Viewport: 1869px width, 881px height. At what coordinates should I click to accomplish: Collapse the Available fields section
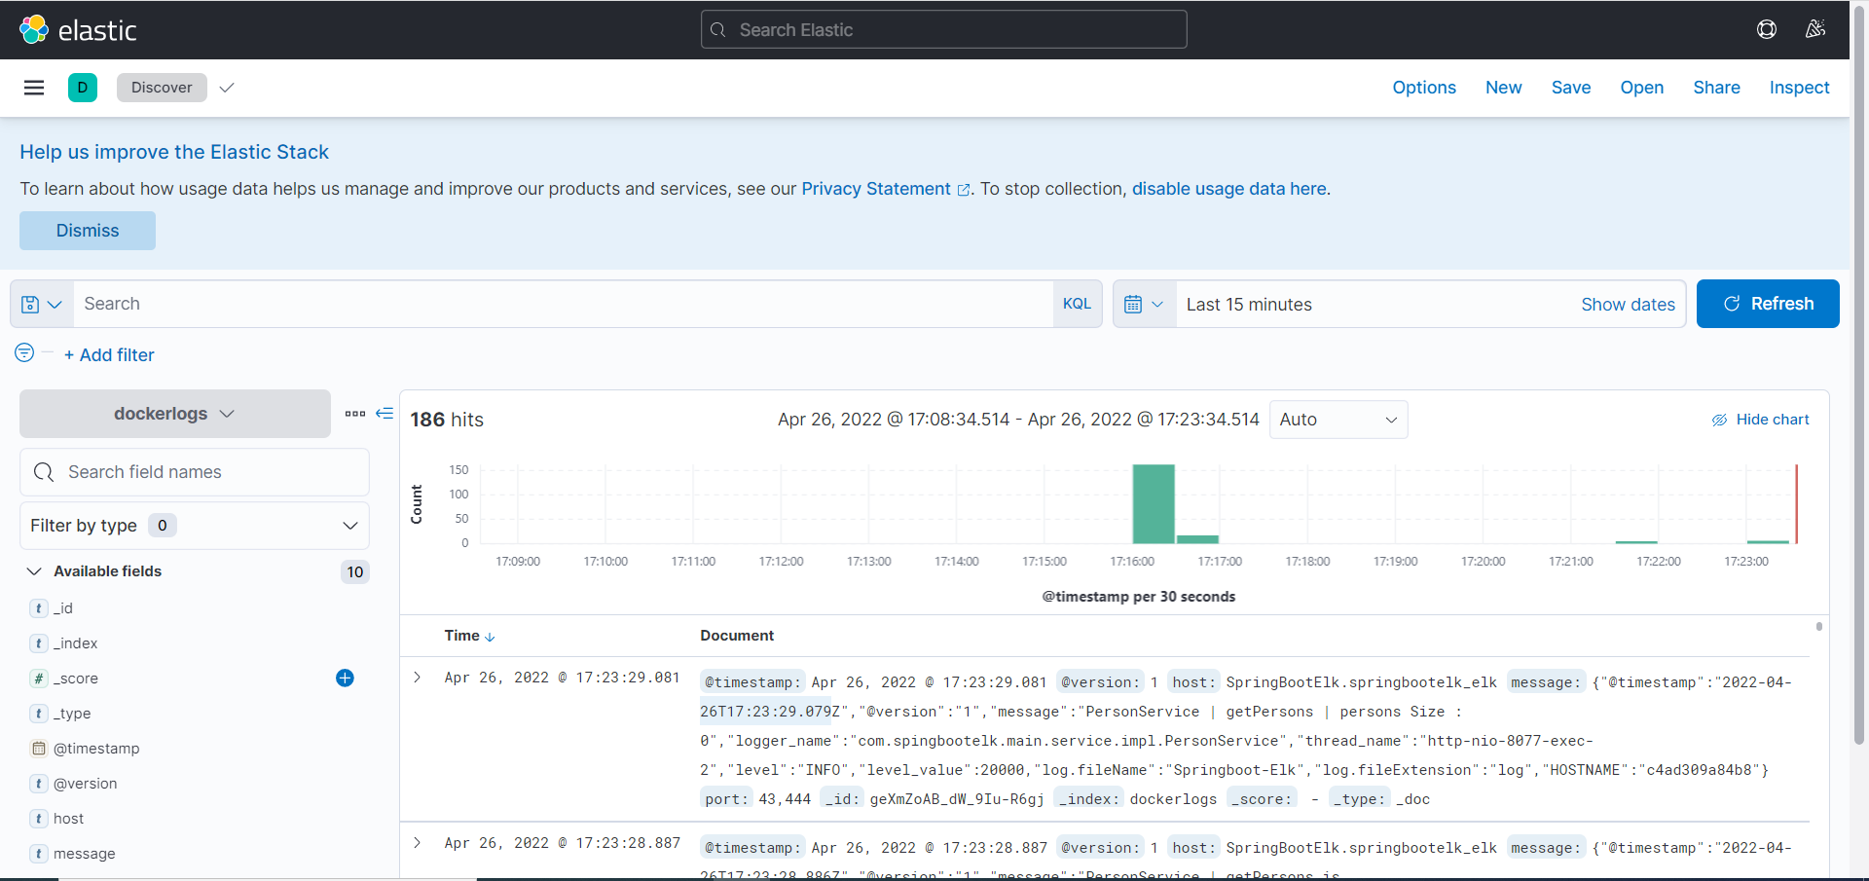pos(34,571)
